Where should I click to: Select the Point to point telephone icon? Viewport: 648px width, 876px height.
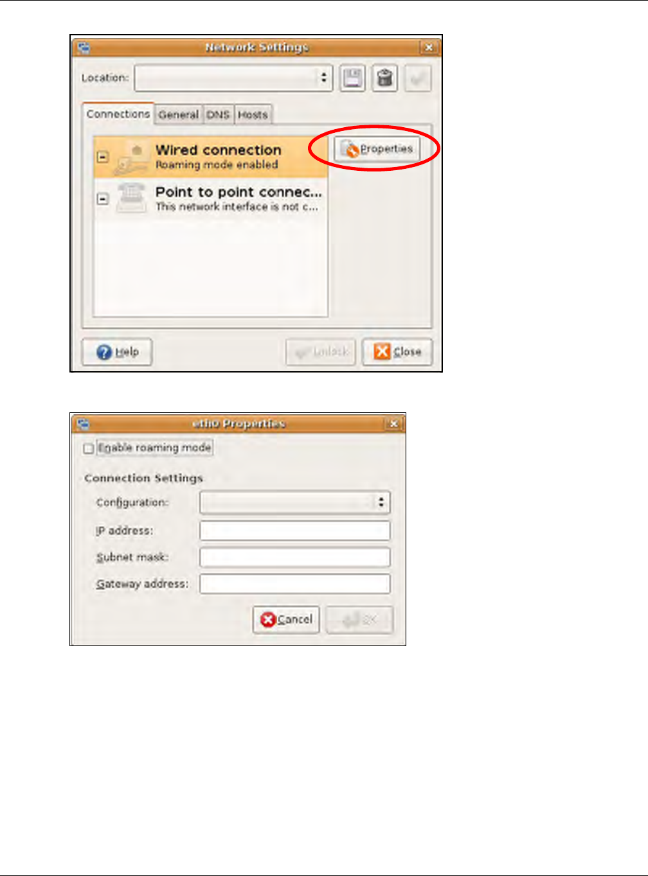click(x=132, y=198)
